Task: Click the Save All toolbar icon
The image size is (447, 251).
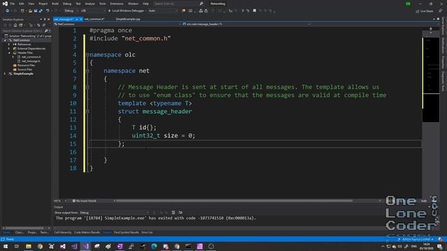Action: (x=41, y=11)
